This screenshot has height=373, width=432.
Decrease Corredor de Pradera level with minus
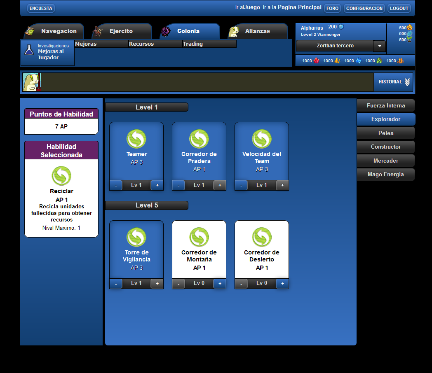(178, 185)
